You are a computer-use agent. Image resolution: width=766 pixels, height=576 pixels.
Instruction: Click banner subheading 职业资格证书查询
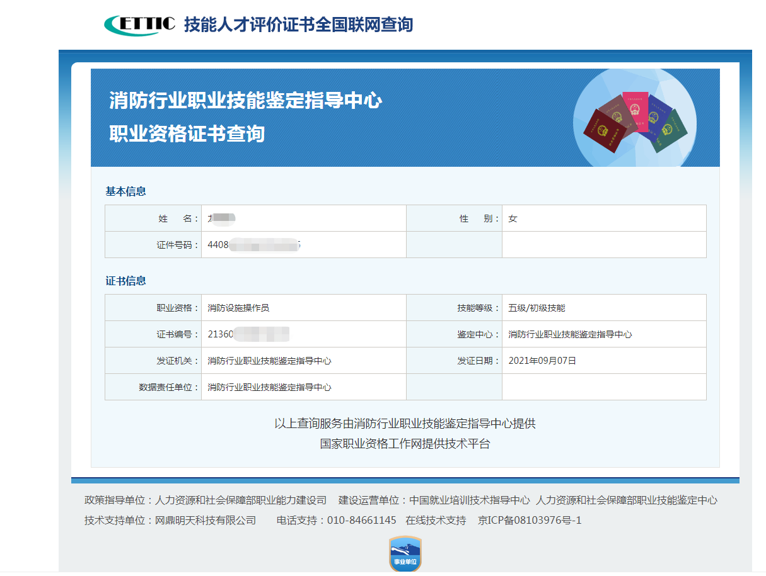(x=187, y=133)
